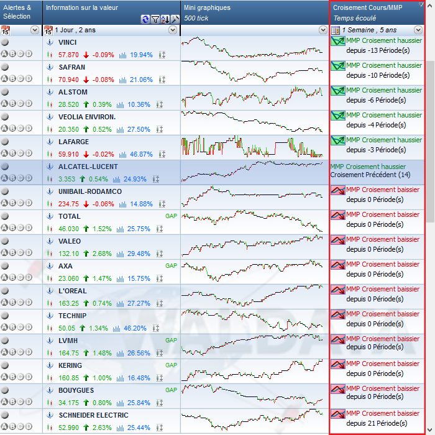Screen dimensions: 435x435
Task: Open the info icon for KERING
Action: (x=50, y=365)
